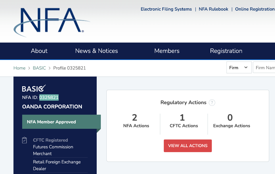Click the BASIC breadcrumb link

pyautogui.click(x=39, y=68)
